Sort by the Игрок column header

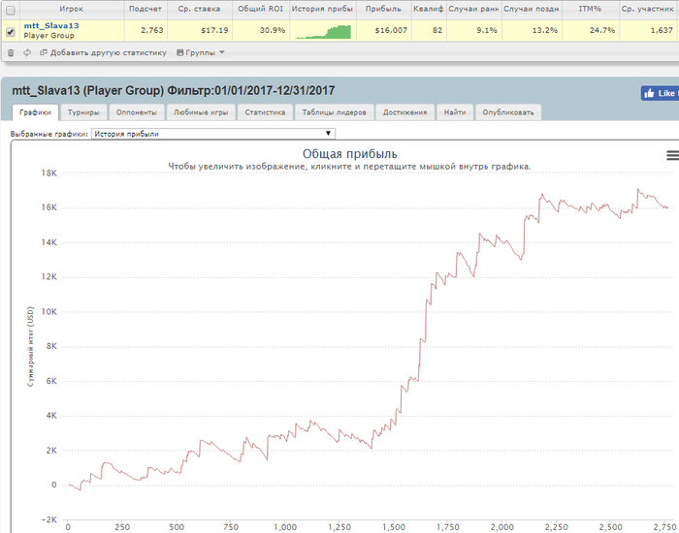(x=72, y=9)
